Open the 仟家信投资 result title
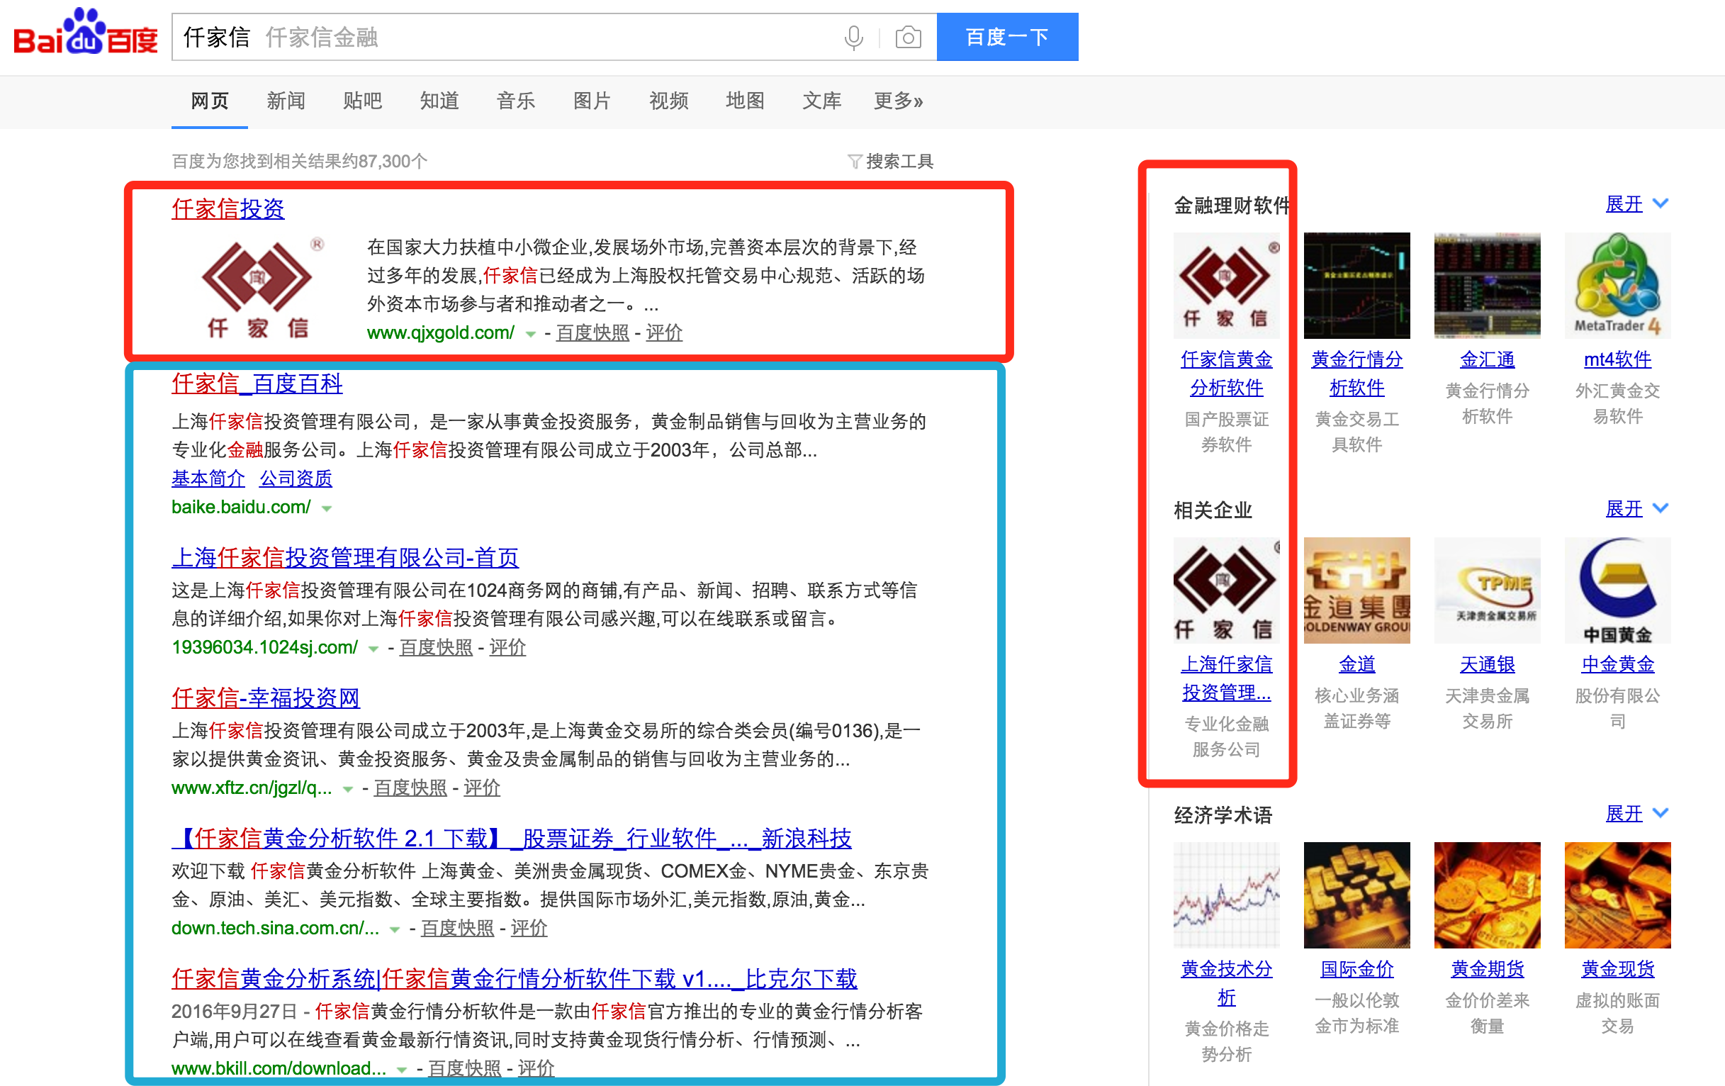Screen dimensions: 1725x1086 coord(227,208)
